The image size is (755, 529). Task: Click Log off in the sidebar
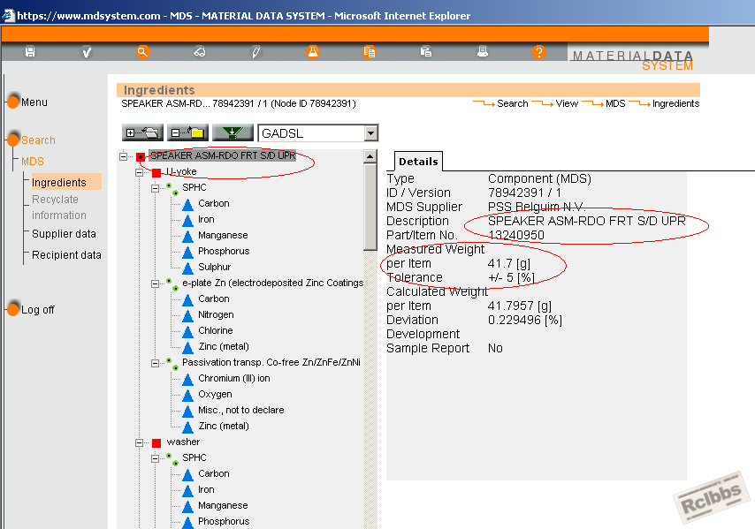[37, 310]
